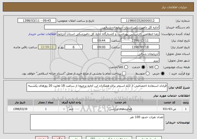The height and width of the screenshot is (139, 197).
Task: Click service name cell فعالیت‌های ورزشی
Action: [120, 109]
